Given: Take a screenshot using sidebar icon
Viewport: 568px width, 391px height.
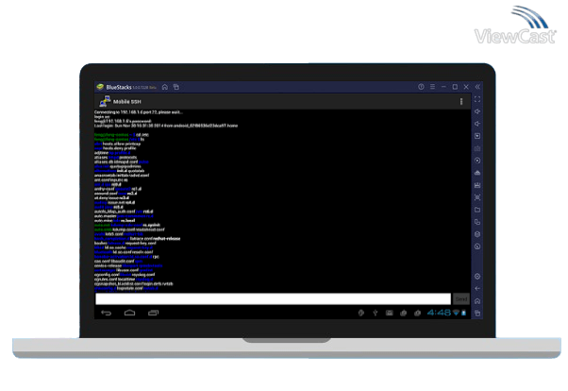Looking at the screenshot, I should (x=477, y=197).
